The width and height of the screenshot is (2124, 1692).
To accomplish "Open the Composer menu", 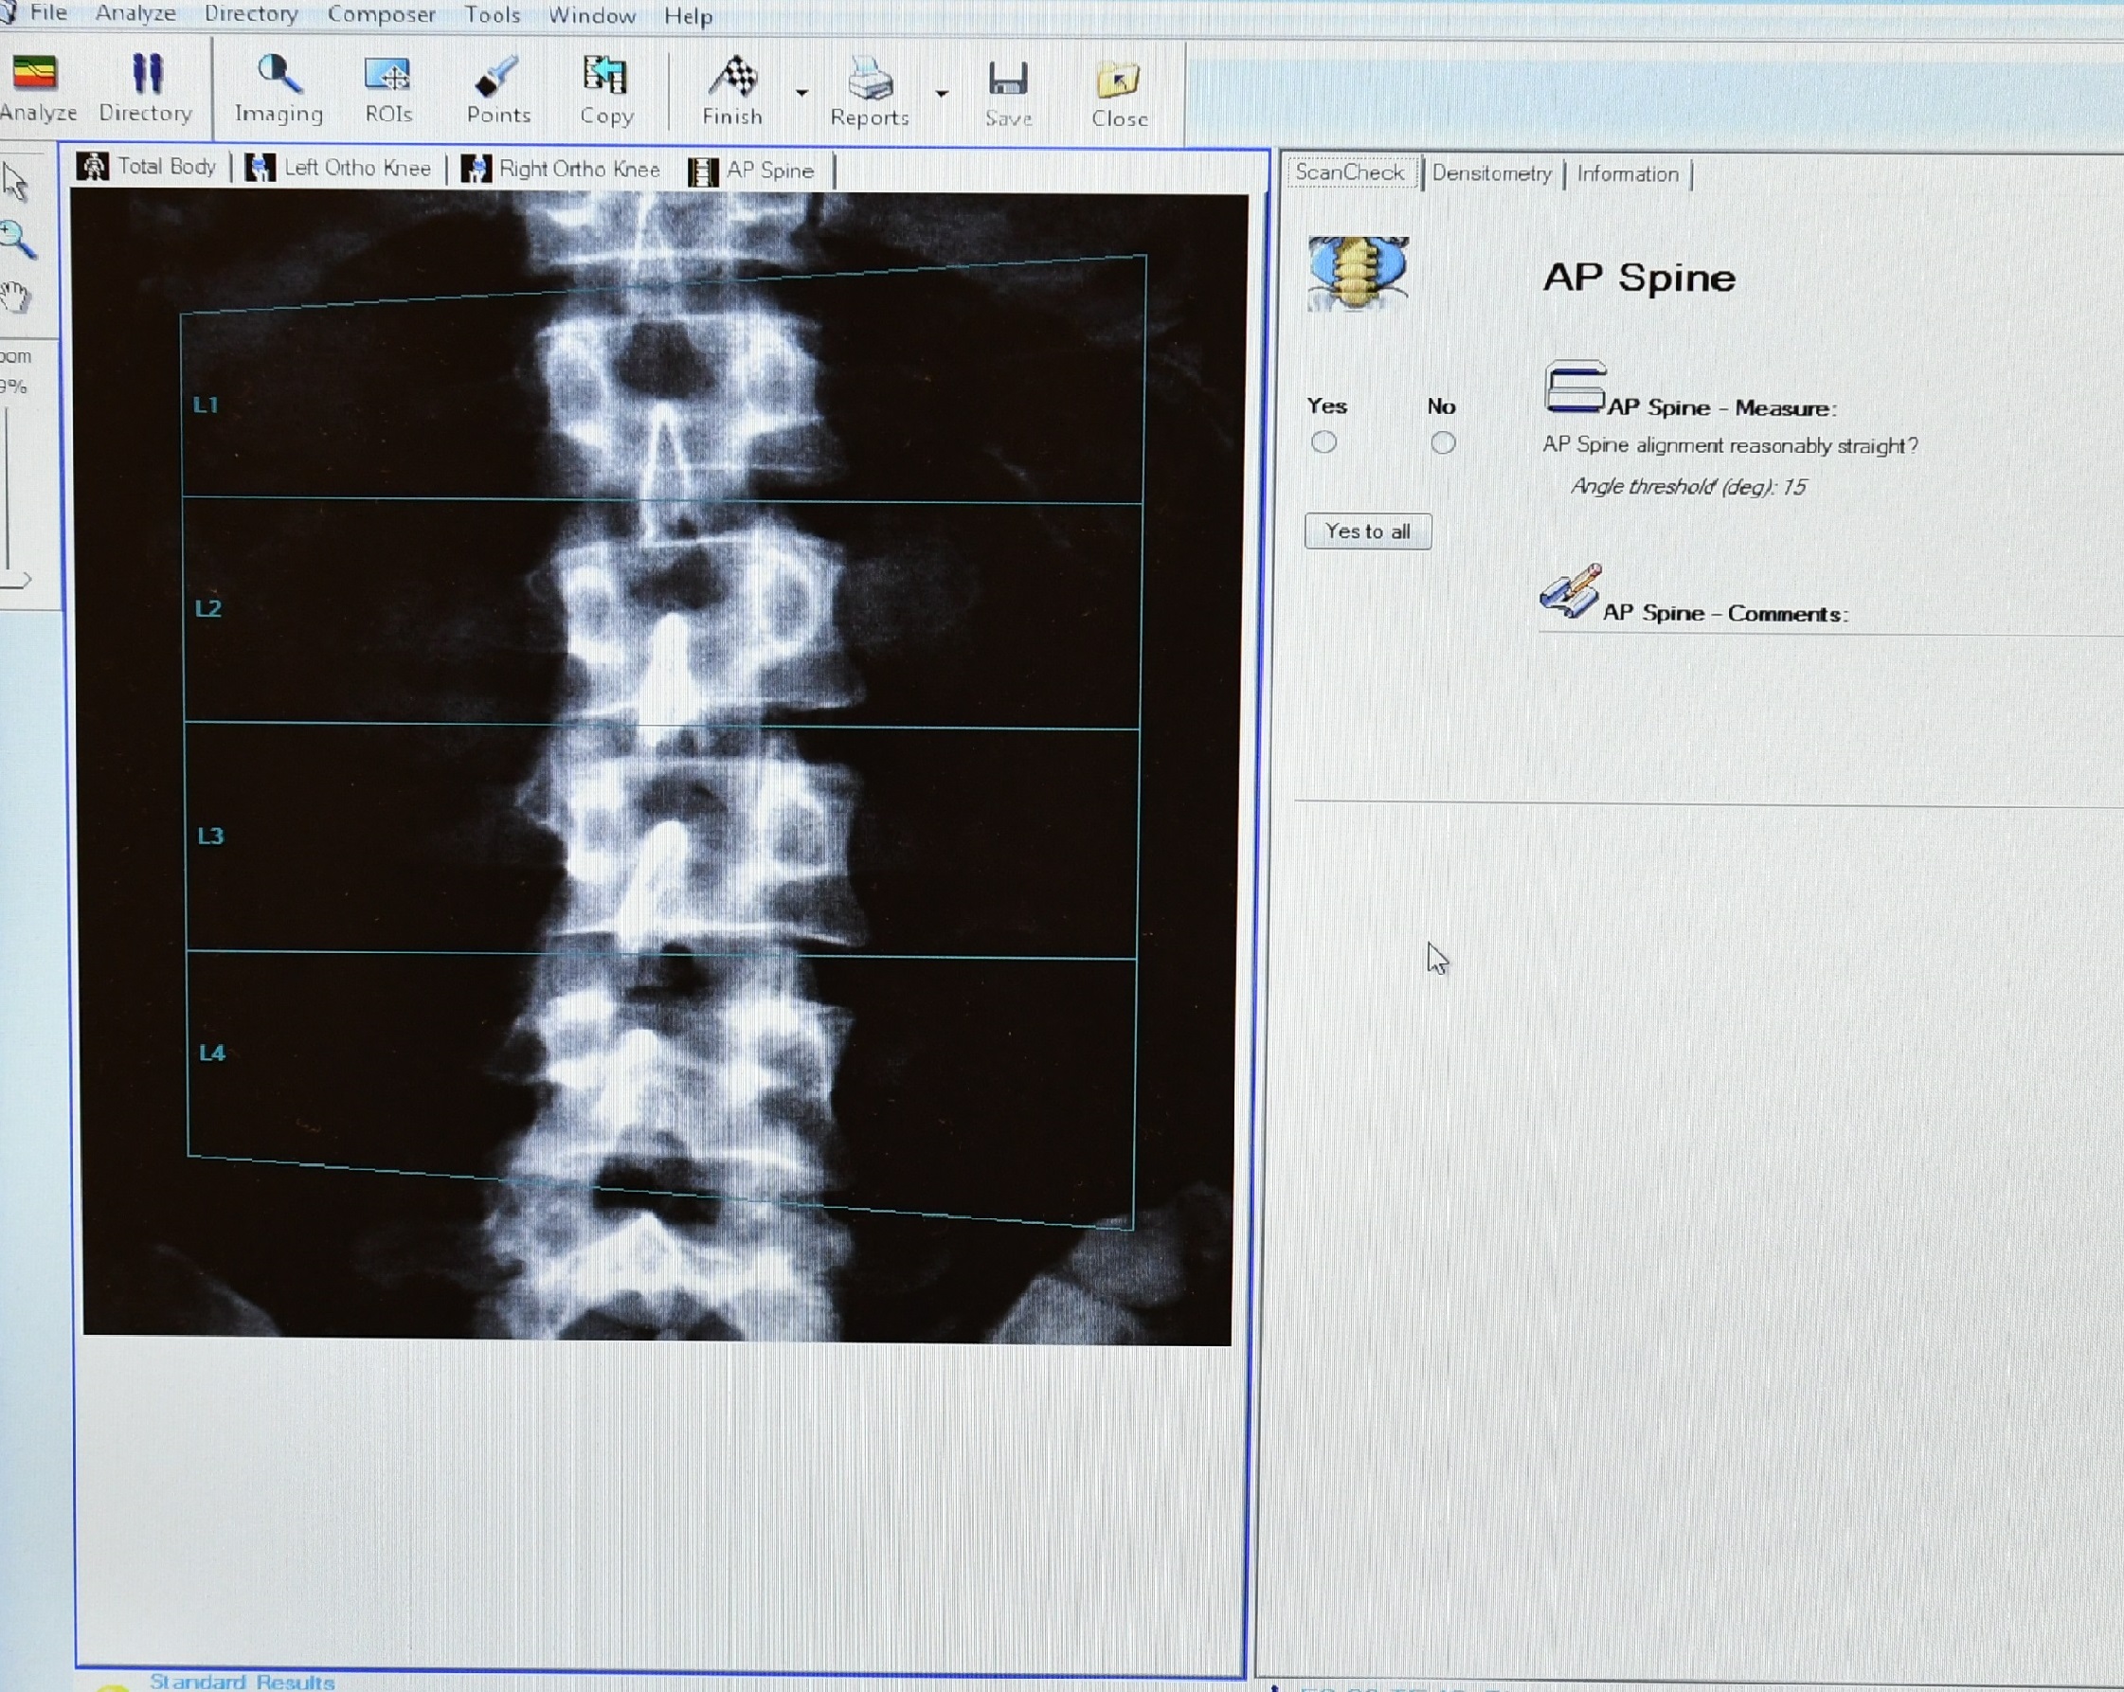I will (380, 15).
